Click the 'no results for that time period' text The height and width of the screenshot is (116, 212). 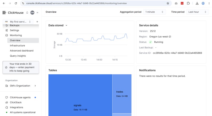pyautogui.click(x=162, y=76)
